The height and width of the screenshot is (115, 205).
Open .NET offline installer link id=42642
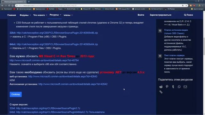[x=73, y=84]
